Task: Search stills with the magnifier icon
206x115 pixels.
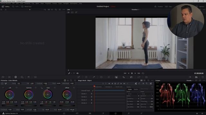Action: coord(56,10)
